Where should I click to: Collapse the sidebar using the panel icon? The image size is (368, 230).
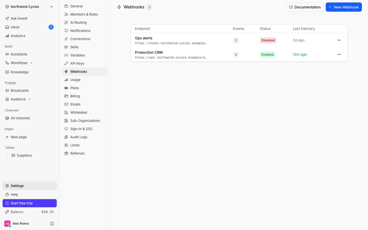coord(52,224)
